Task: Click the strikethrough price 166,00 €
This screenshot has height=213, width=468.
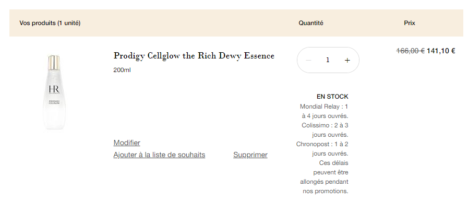Action: click(x=411, y=51)
